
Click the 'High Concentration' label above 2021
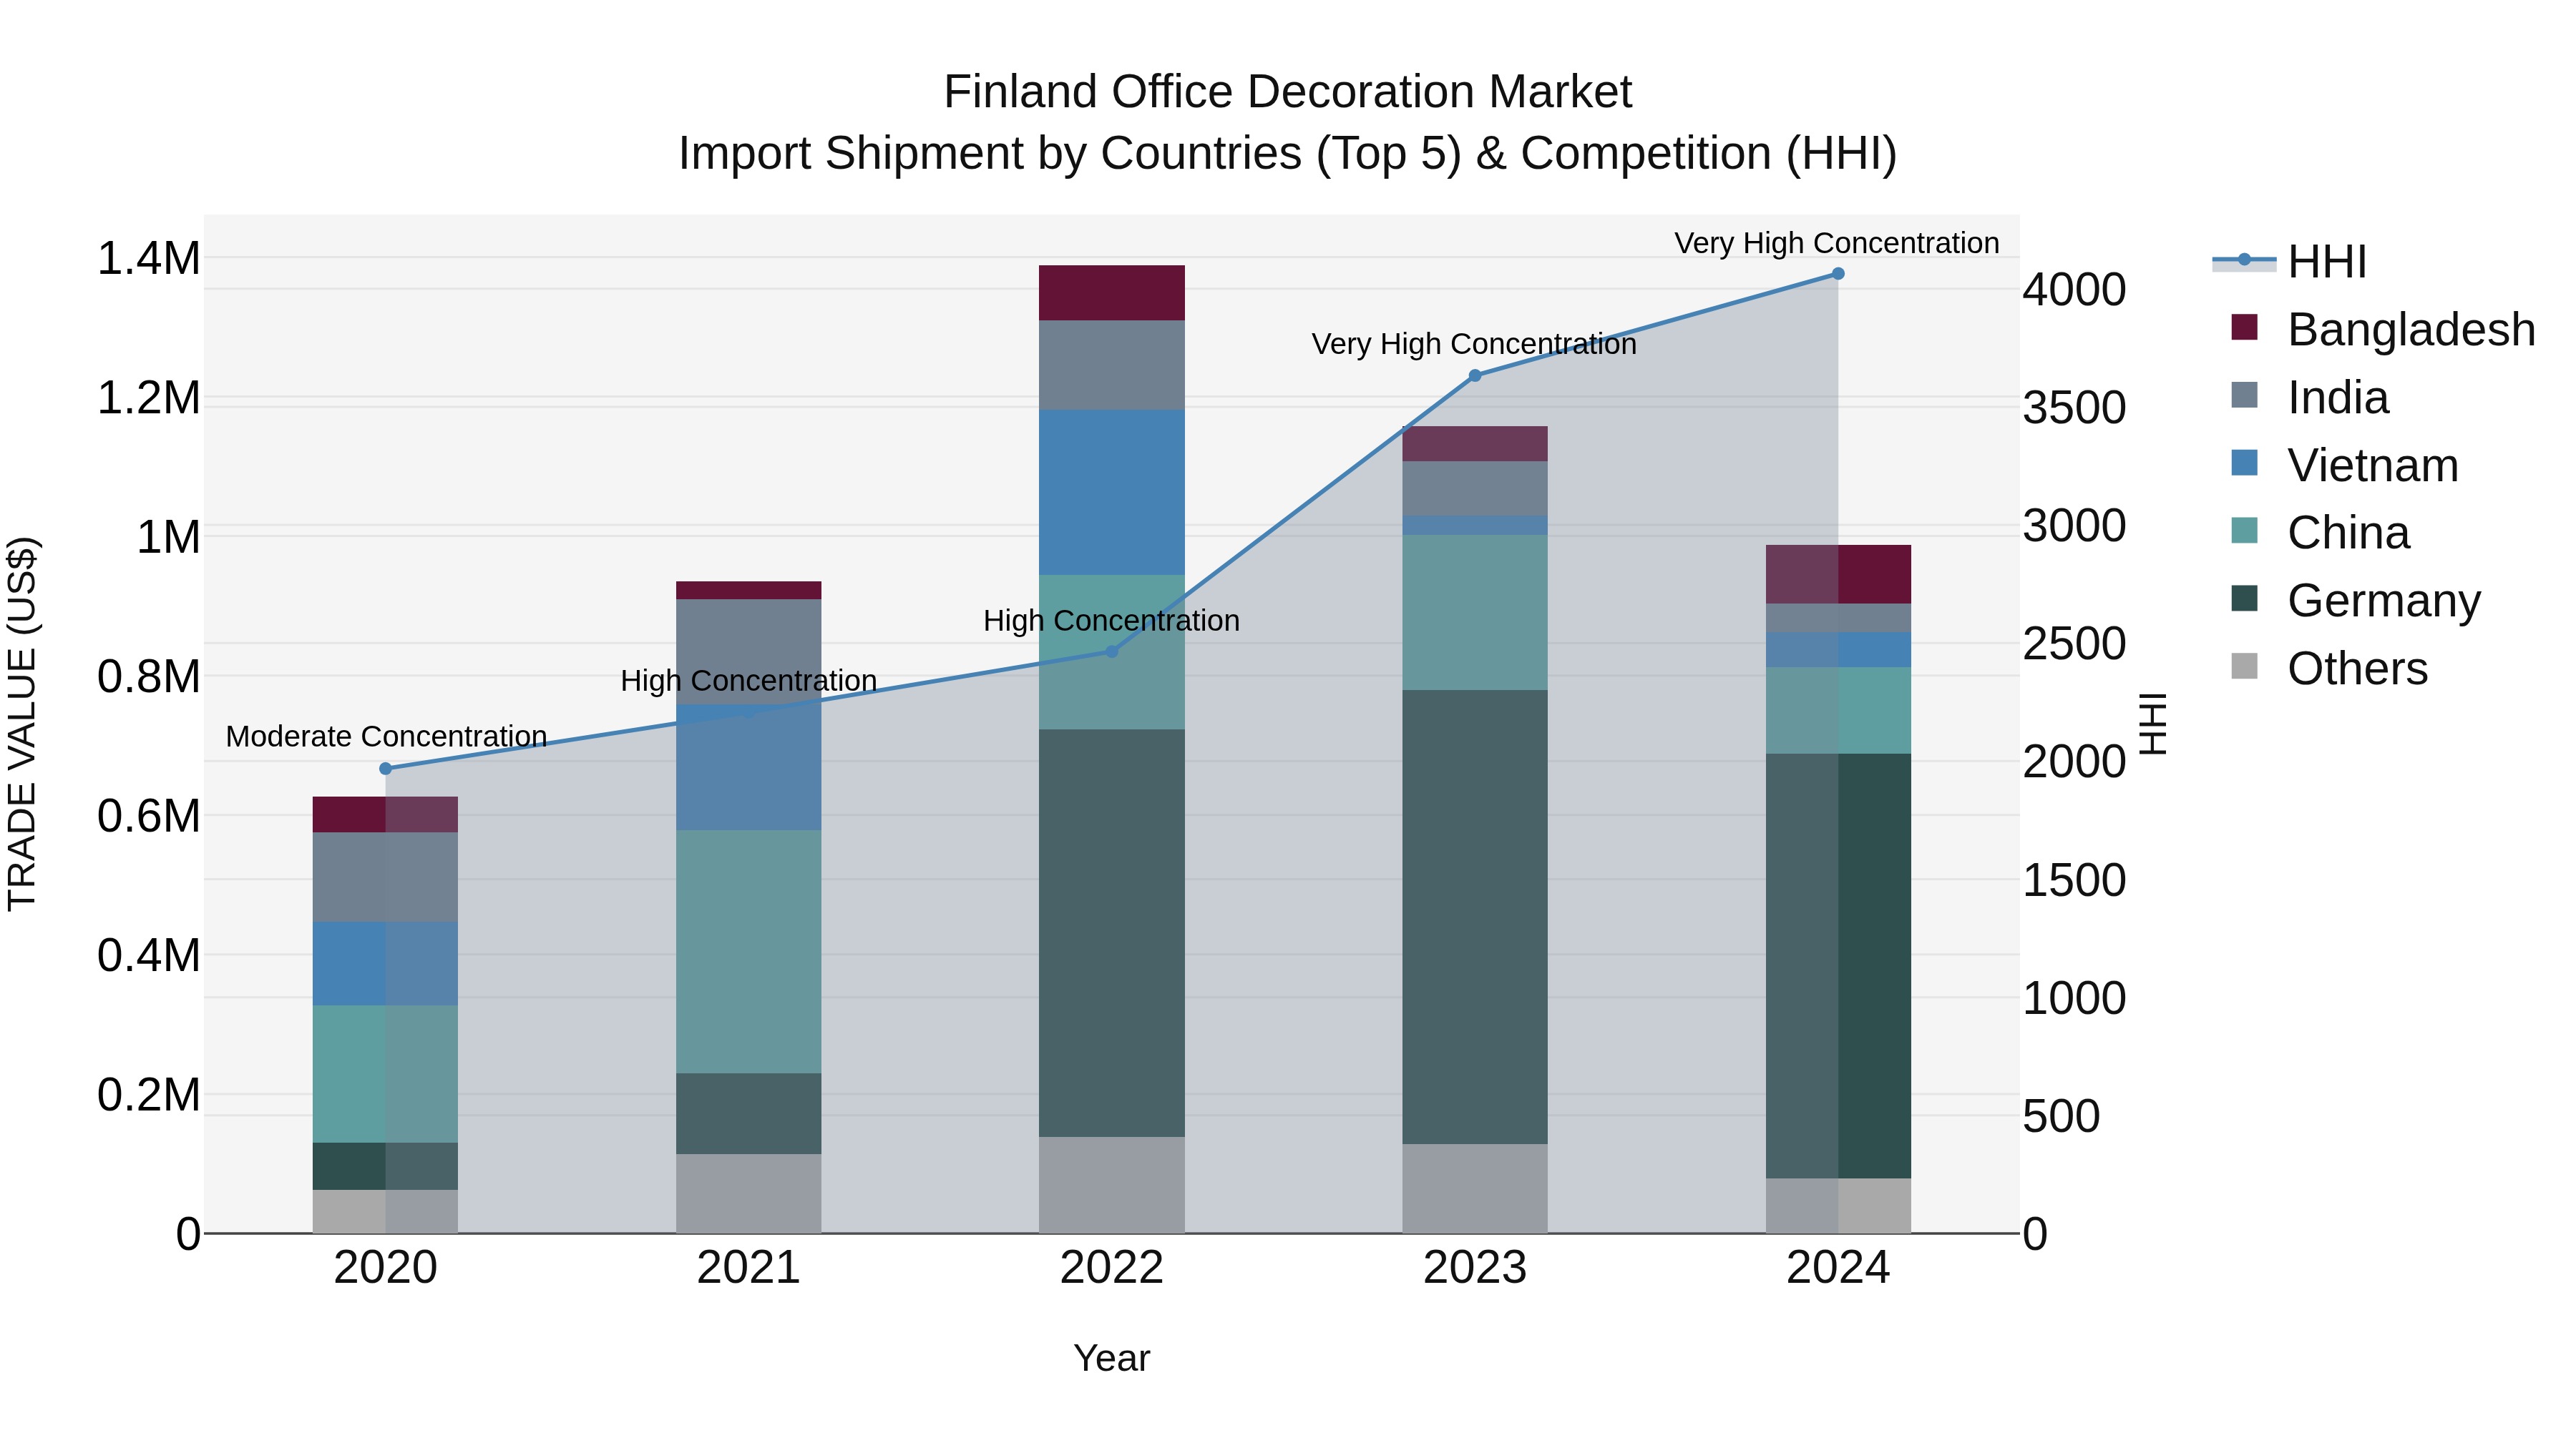pyautogui.click(x=749, y=681)
